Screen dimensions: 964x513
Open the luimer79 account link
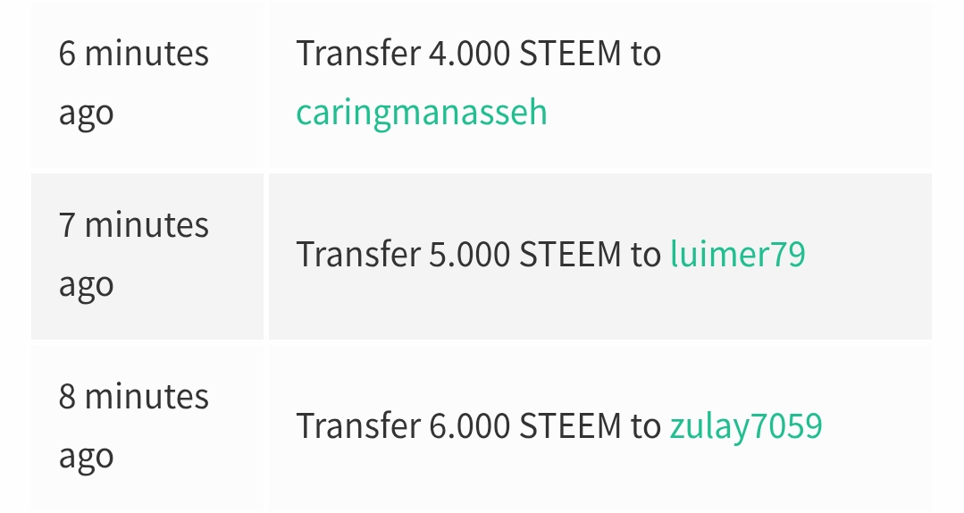738,254
